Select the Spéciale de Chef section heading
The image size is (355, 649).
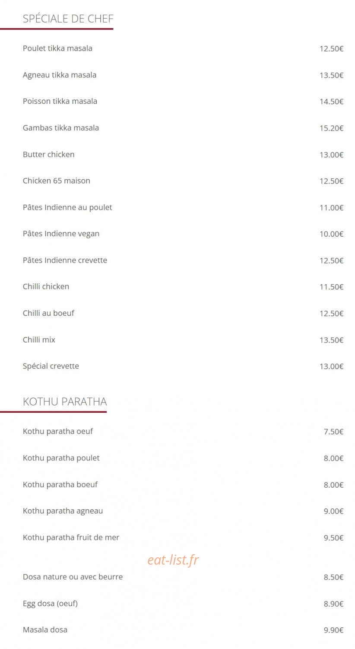(68, 19)
